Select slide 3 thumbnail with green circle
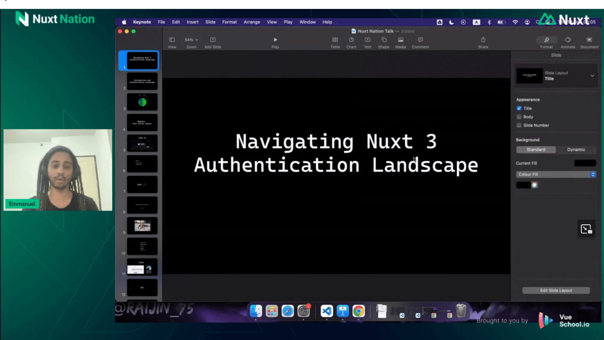604x340 pixels. [x=142, y=102]
